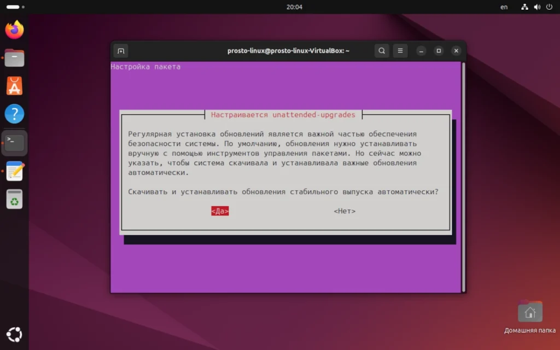The height and width of the screenshot is (350, 560).
Task: Maximize the terminal window
Action: pyautogui.click(x=439, y=51)
